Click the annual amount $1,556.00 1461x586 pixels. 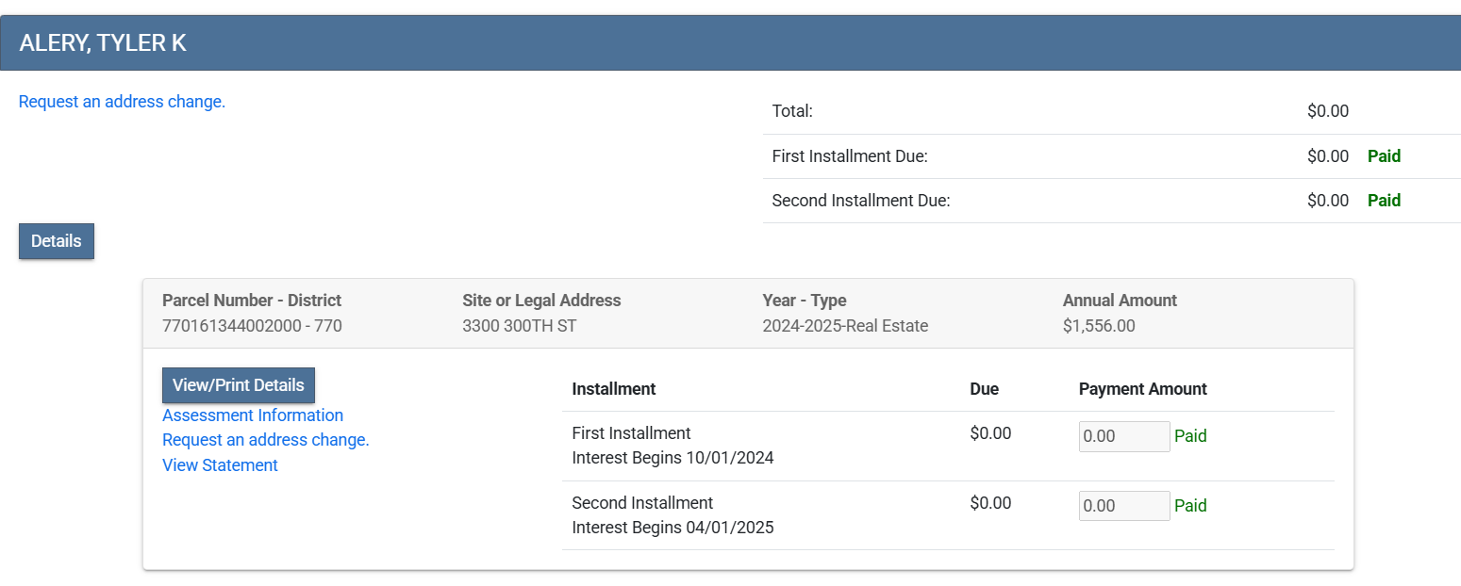[1099, 326]
